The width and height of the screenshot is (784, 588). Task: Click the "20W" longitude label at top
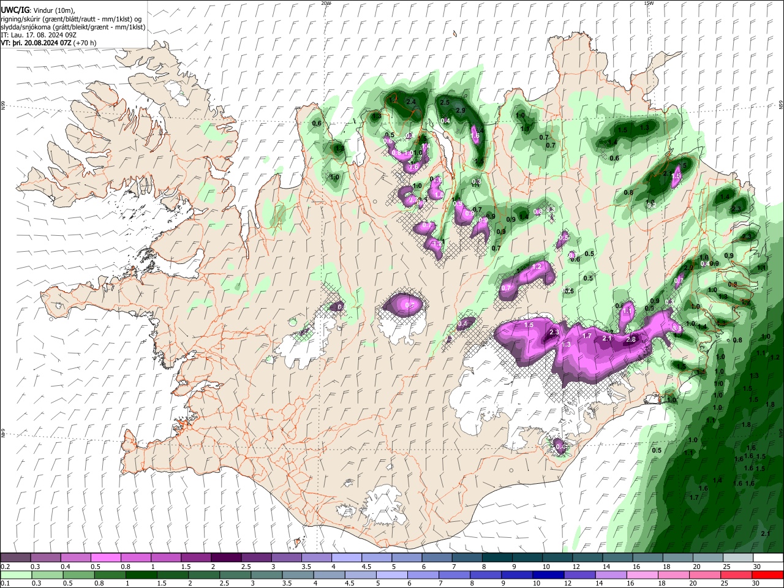[x=326, y=3]
